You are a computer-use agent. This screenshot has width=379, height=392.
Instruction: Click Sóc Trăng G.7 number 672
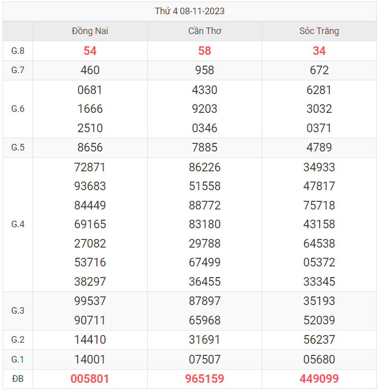(319, 70)
